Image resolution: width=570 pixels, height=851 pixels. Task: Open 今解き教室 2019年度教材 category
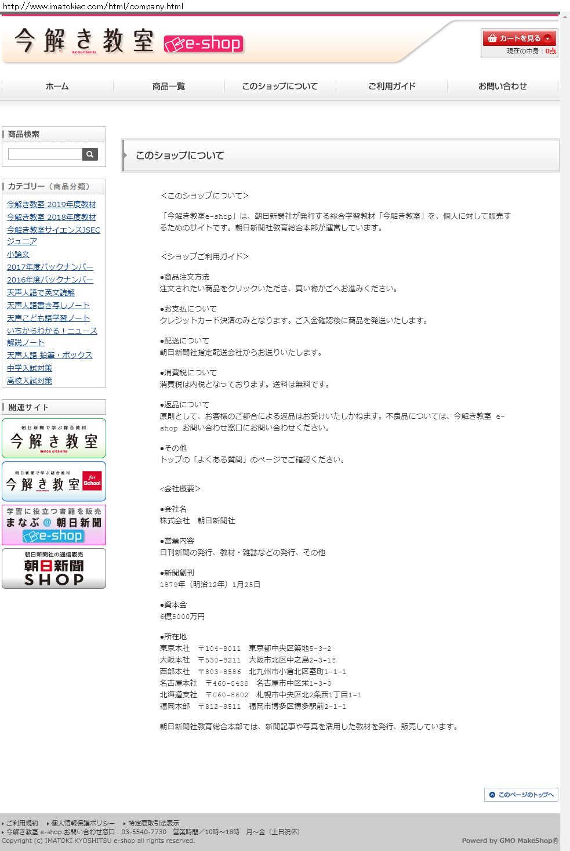52,204
